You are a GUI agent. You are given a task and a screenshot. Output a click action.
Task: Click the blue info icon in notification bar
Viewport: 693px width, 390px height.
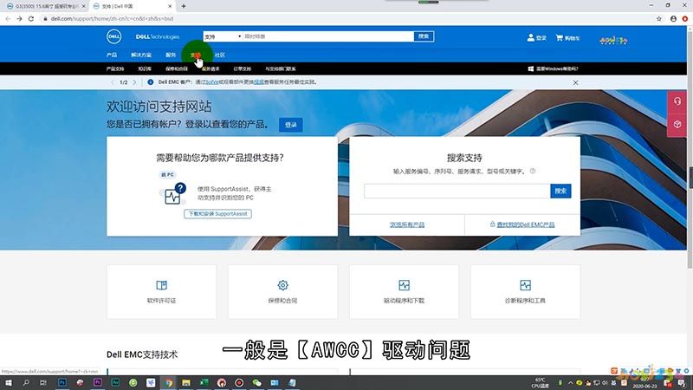pyautogui.click(x=150, y=82)
